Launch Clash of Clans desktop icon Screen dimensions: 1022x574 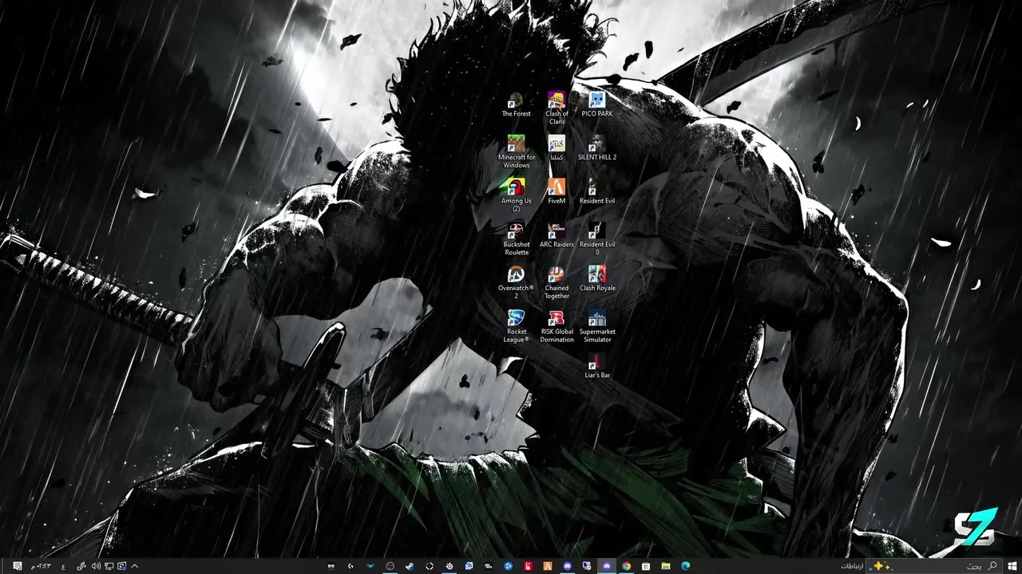click(557, 108)
